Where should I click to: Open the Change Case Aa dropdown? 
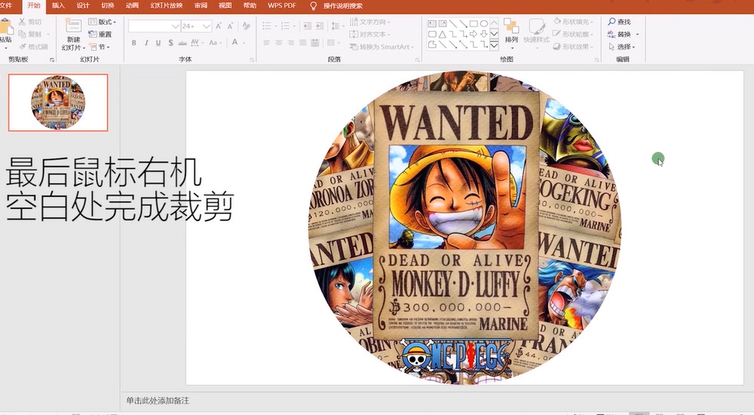pyautogui.click(x=214, y=43)
